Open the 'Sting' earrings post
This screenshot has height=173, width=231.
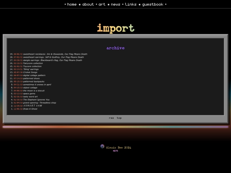[x=31, y=69]
